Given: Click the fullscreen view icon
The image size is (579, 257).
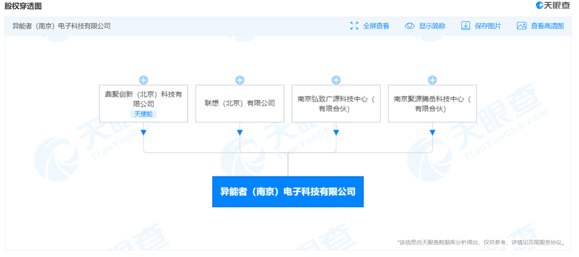Looking at the screenshot, I should [x=354, y=26].
